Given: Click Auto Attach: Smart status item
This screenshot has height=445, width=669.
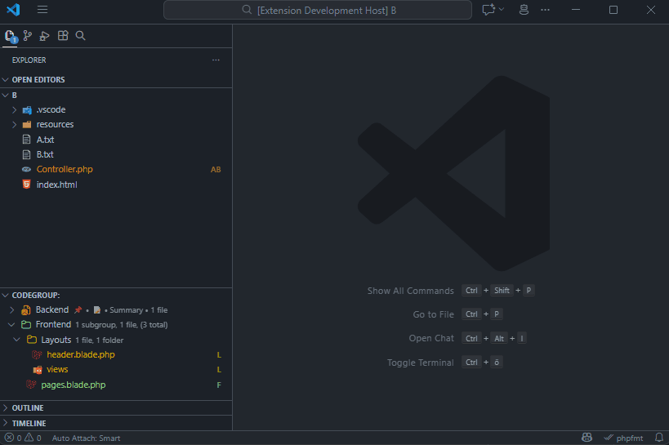Looking at the screenshot, I should coord(87,438).
